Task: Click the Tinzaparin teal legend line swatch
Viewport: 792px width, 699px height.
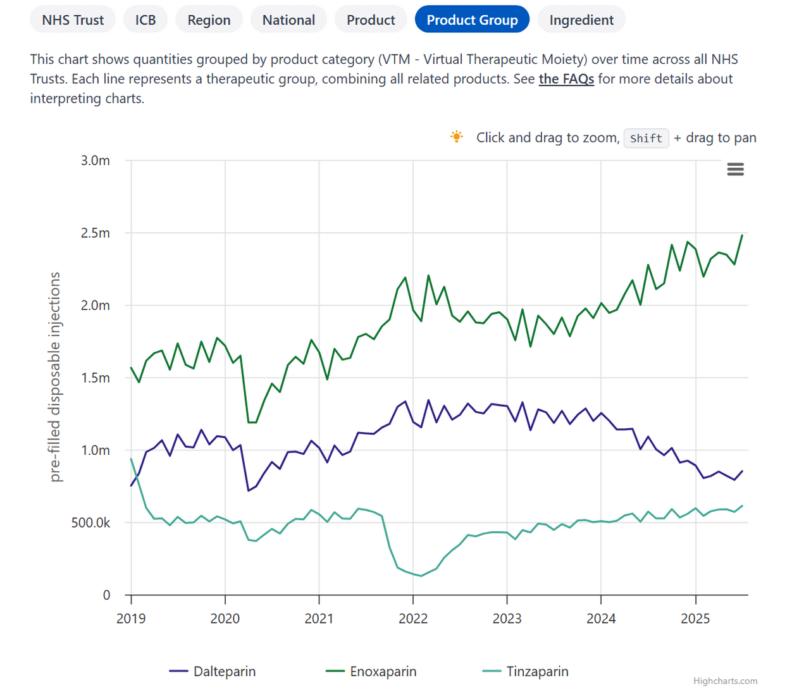Action: point(492,671)
